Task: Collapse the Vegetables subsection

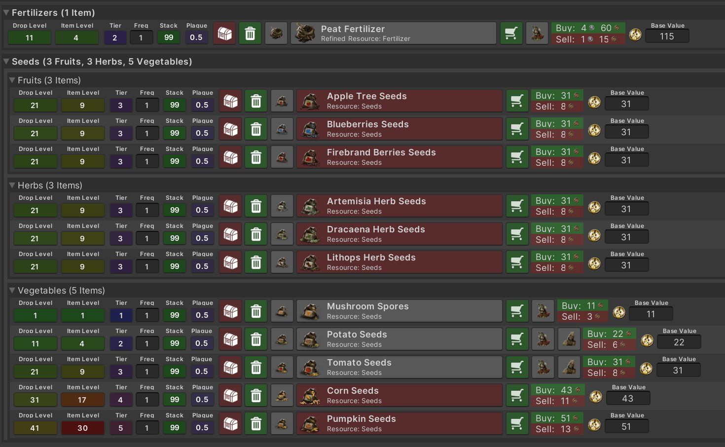Action: 12,290
